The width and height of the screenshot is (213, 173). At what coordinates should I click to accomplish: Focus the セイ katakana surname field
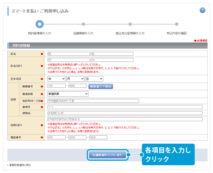click(x=69, y=60)
